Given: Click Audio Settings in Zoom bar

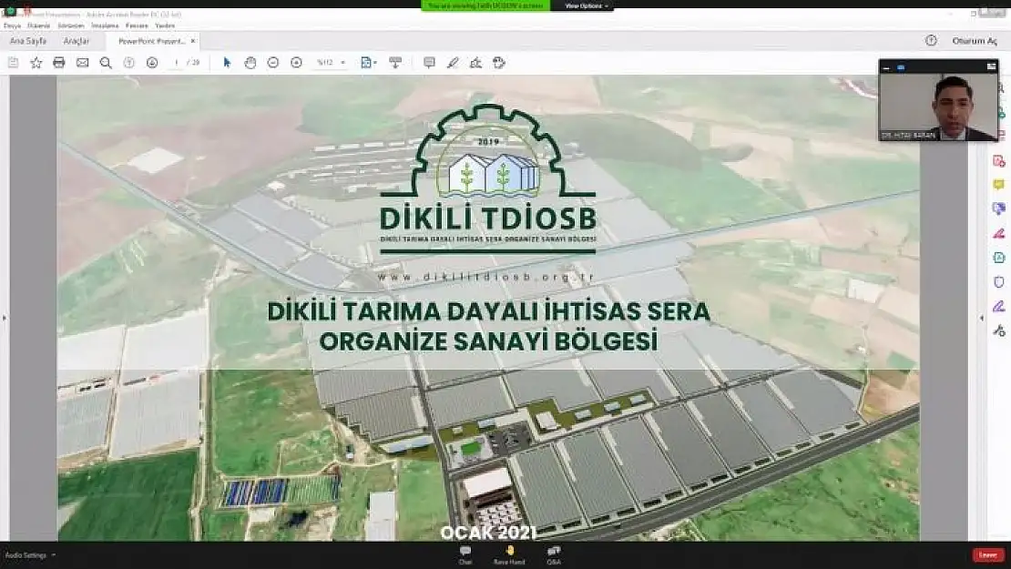Looking at the screenshot, I should coord(26,554).
